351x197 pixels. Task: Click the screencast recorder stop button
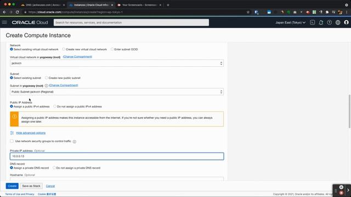pos(341,193)
